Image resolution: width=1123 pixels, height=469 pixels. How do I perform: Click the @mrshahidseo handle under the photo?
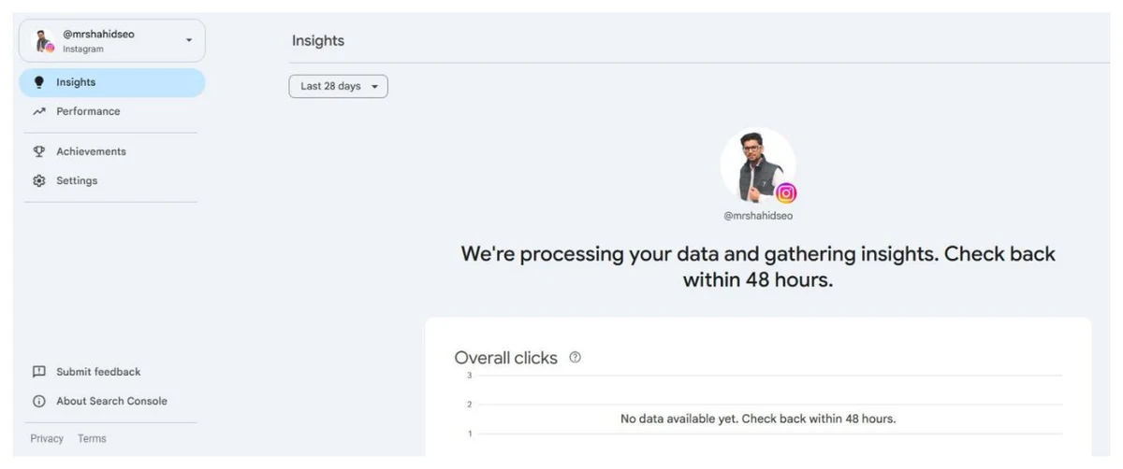click(x=758, y=216)
